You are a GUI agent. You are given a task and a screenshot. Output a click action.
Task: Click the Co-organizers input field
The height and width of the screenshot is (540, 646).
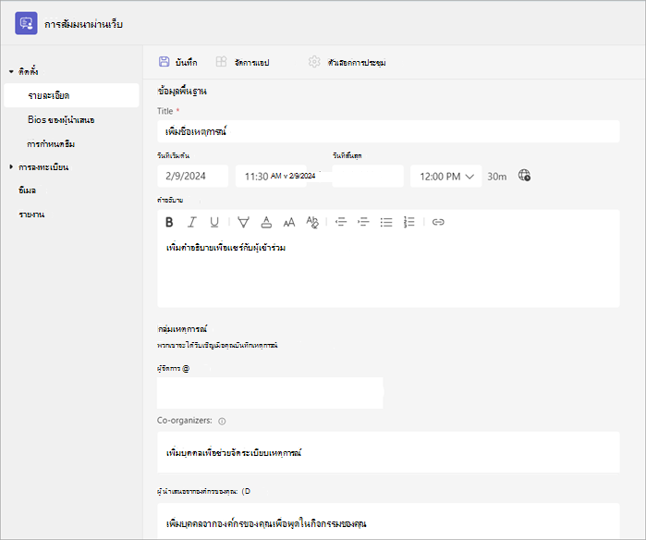click(x=388, y=452)
